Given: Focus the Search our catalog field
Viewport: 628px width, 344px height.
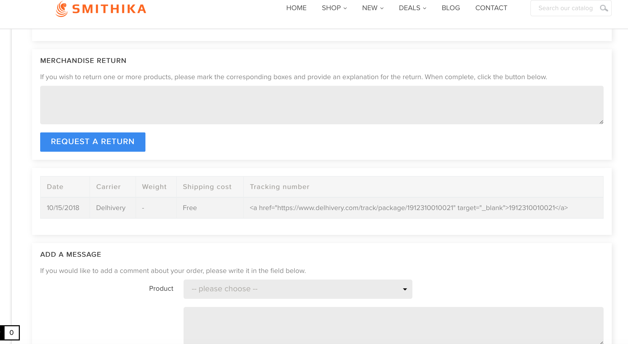Looking at the screenshot, I should coord(565,8).
